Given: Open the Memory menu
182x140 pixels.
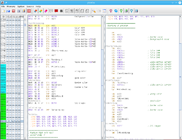Looking at the screenshot, I should (11, 6).
